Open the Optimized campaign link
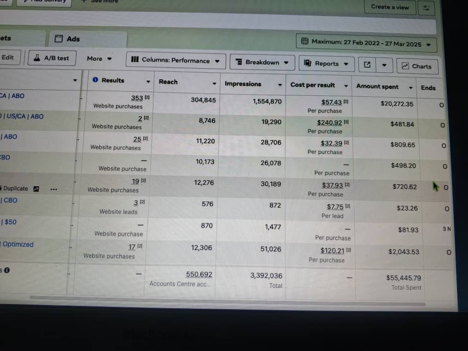This screenshot has width=468, height=351. (x=17, y=245)
